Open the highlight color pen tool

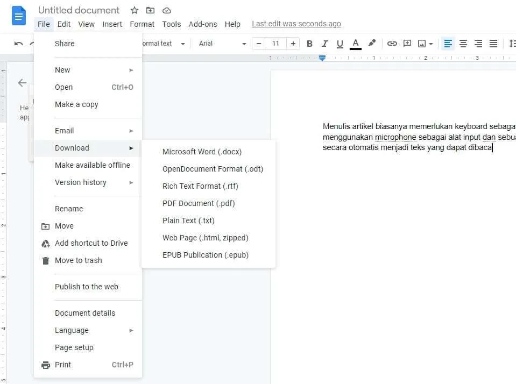pos(372,43)
